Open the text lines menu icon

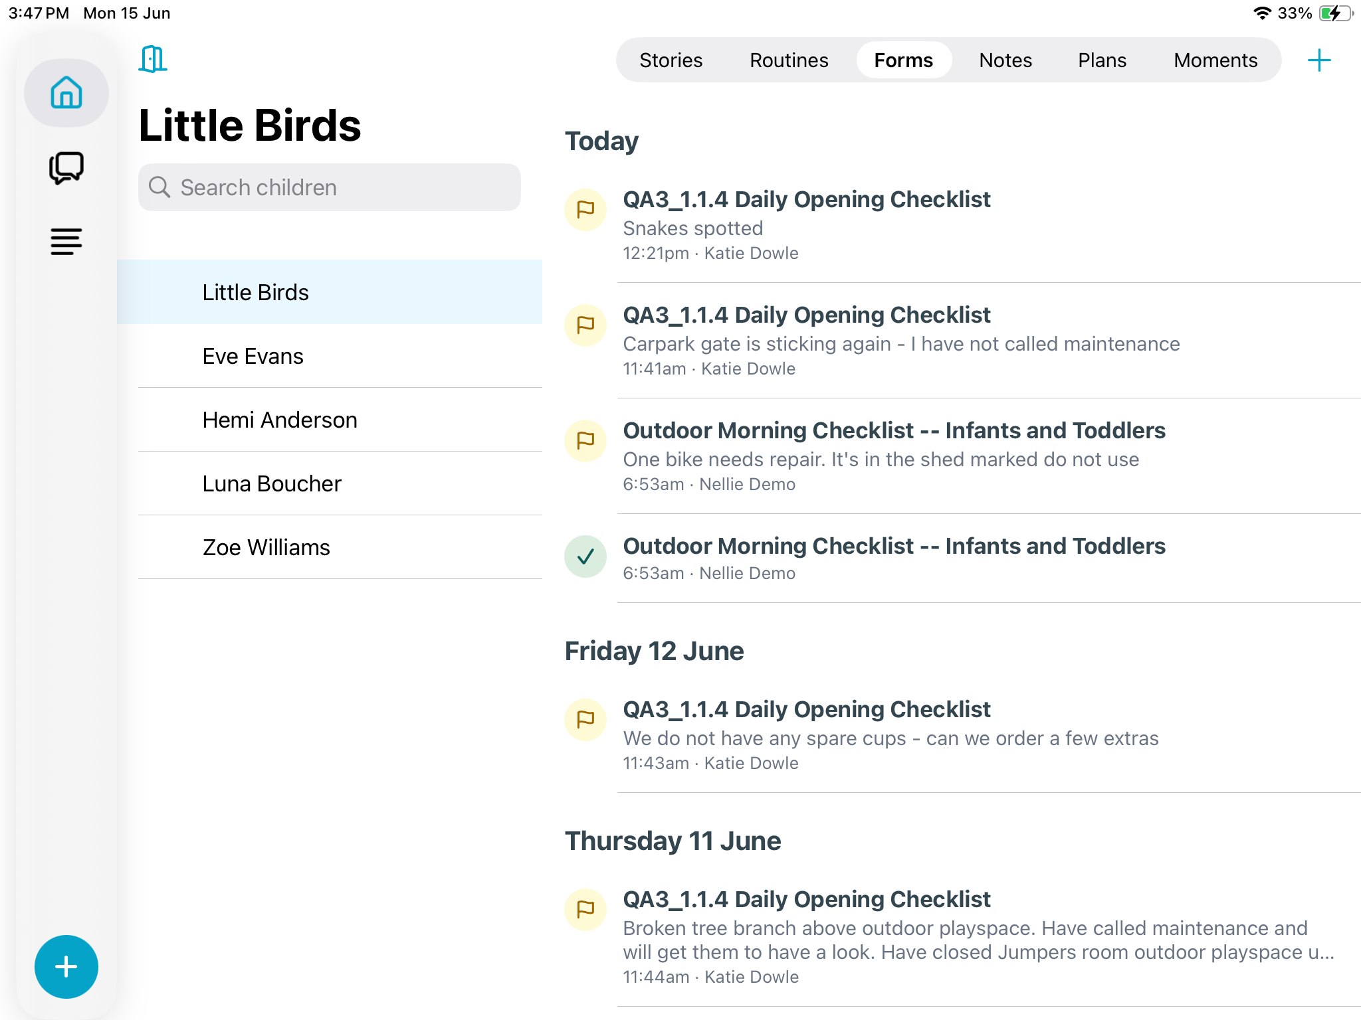(66, 242)
